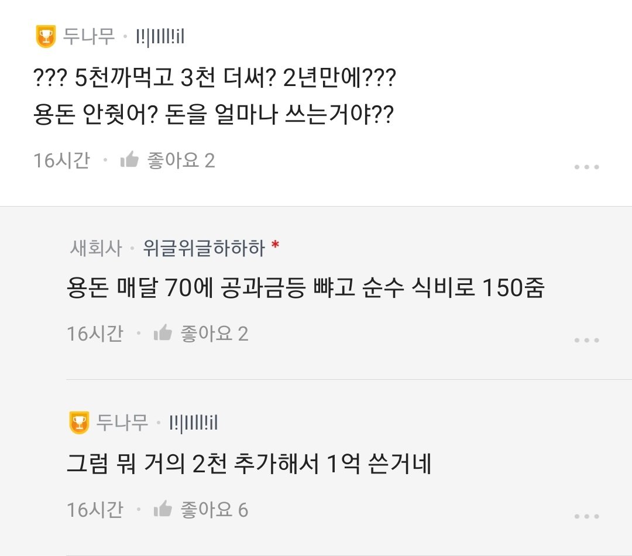
Task: Tap 두나무 company name on the last reply
Action: [122, 422]
